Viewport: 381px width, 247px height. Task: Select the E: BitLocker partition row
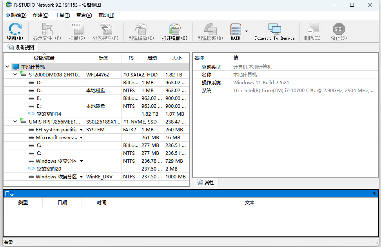click(96, 98)
